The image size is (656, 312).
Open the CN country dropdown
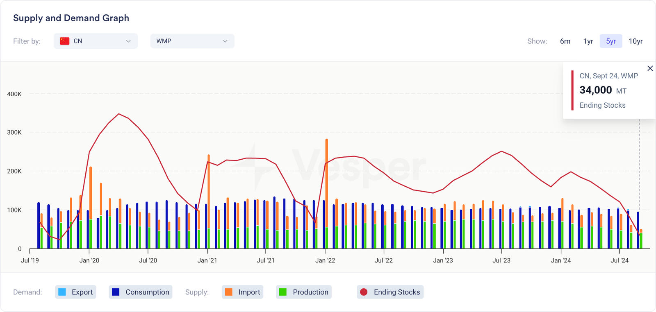pyautogui.click(x=96, y=41)
